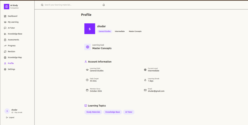
Task: Click the October 2026 member since value
Action: pos(96,91)
